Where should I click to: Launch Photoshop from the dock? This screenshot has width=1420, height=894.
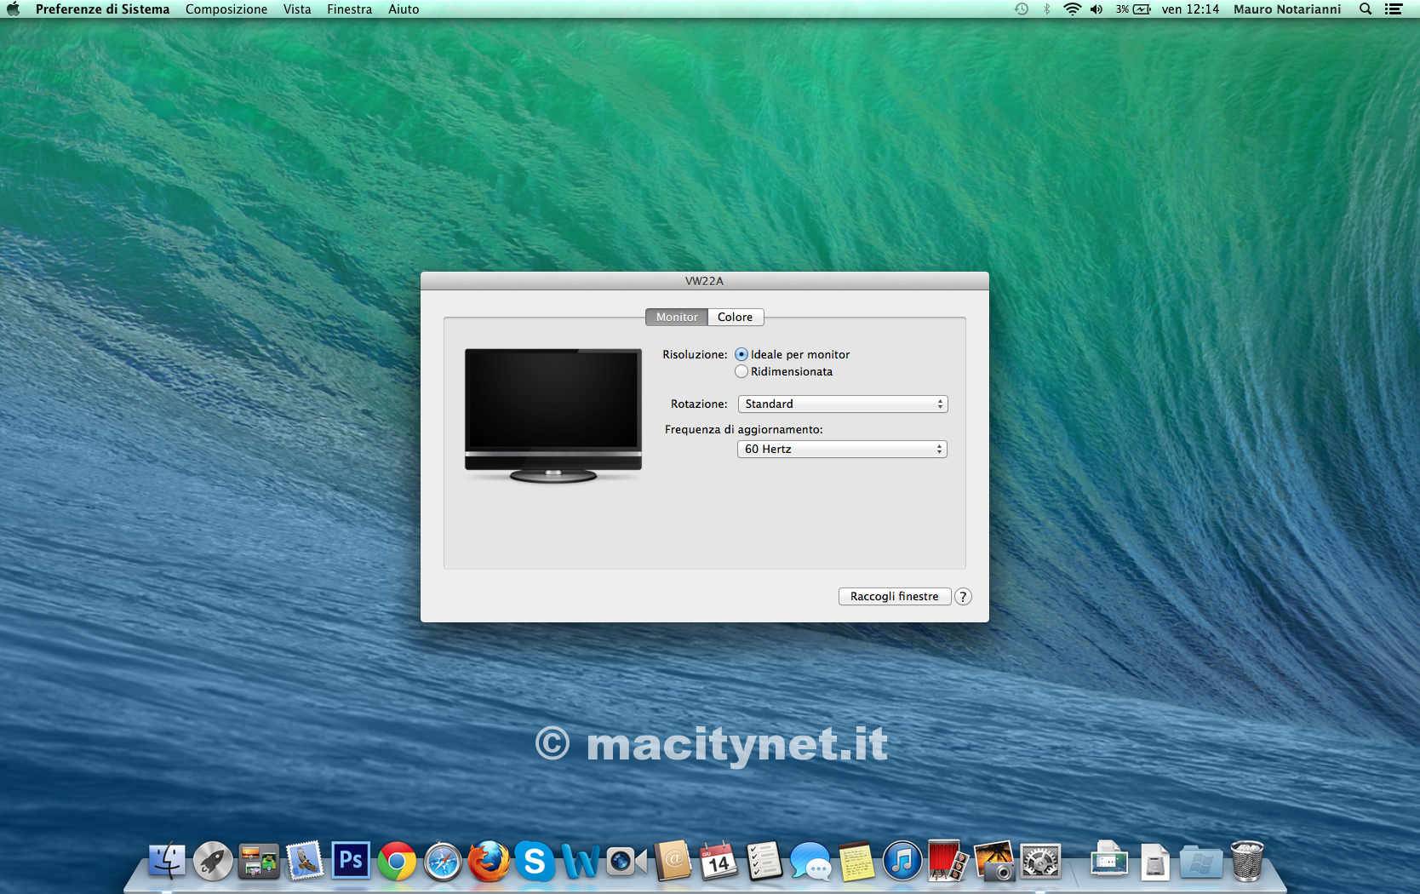(351, 861)
